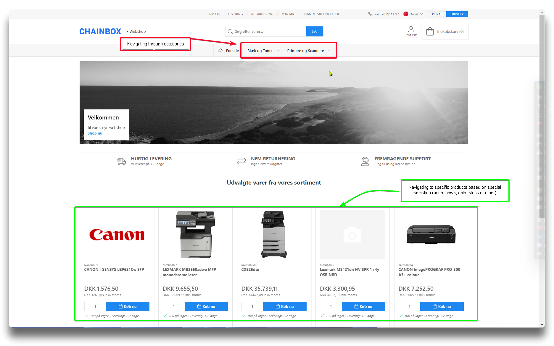The width and height of the screenshot is (554, 346).
Task: Open the LEXMARK MB2650adwe printer thumbnail
Action: pyautogui.click(x=195, y=235)
